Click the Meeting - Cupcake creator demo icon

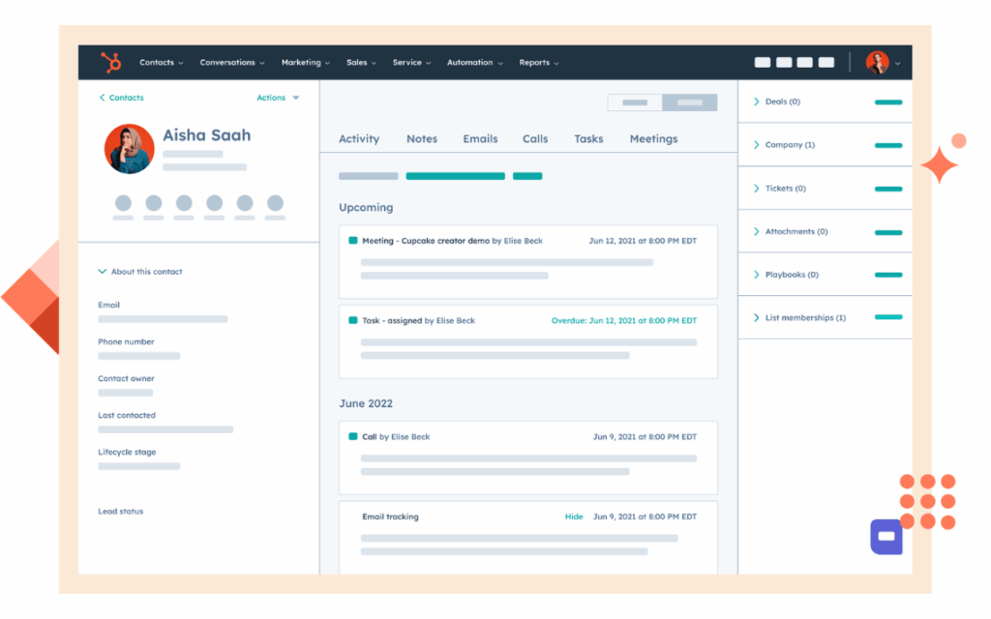click(x=353, y=241)
